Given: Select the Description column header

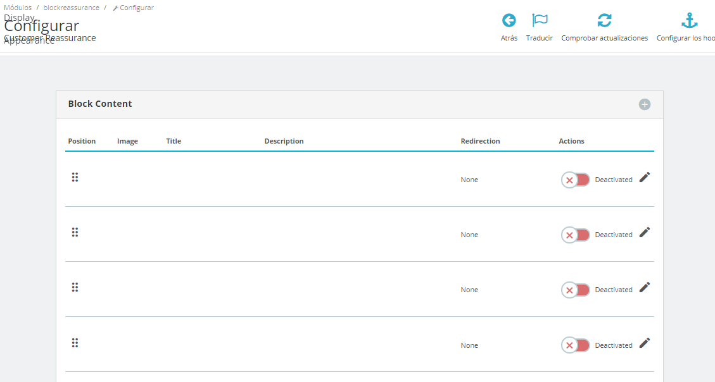Looking at the screenshot, I should (x=284, y=141).
